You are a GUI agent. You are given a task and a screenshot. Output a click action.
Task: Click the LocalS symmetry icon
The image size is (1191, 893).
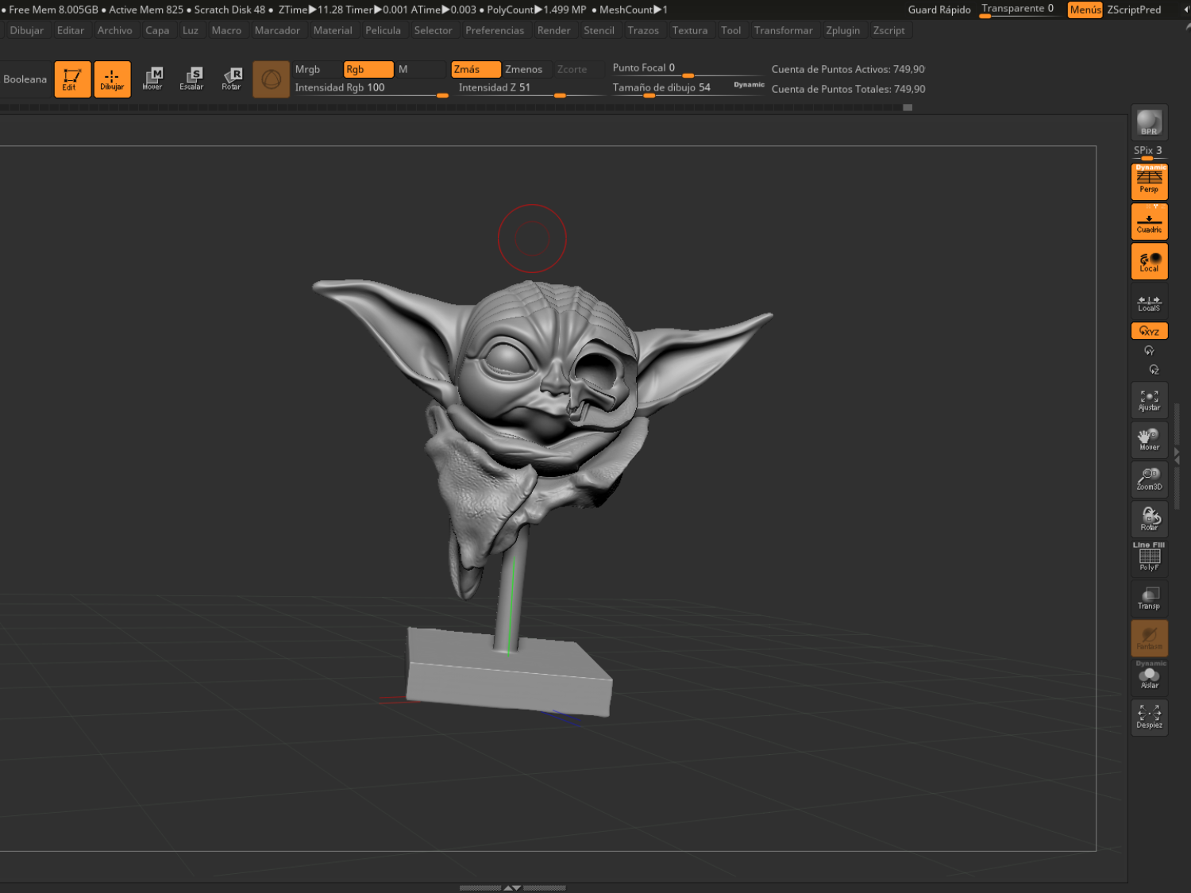coord(1149,302)
